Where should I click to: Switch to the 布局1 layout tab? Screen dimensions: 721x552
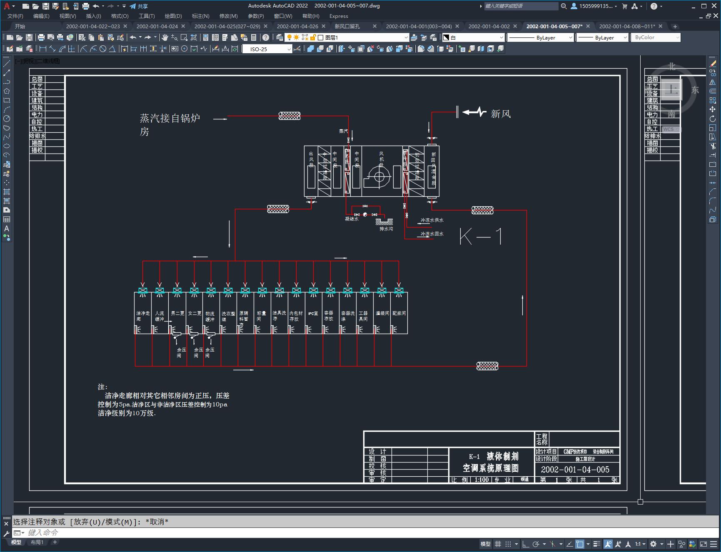pyautogui.click(x=37, y=542)
